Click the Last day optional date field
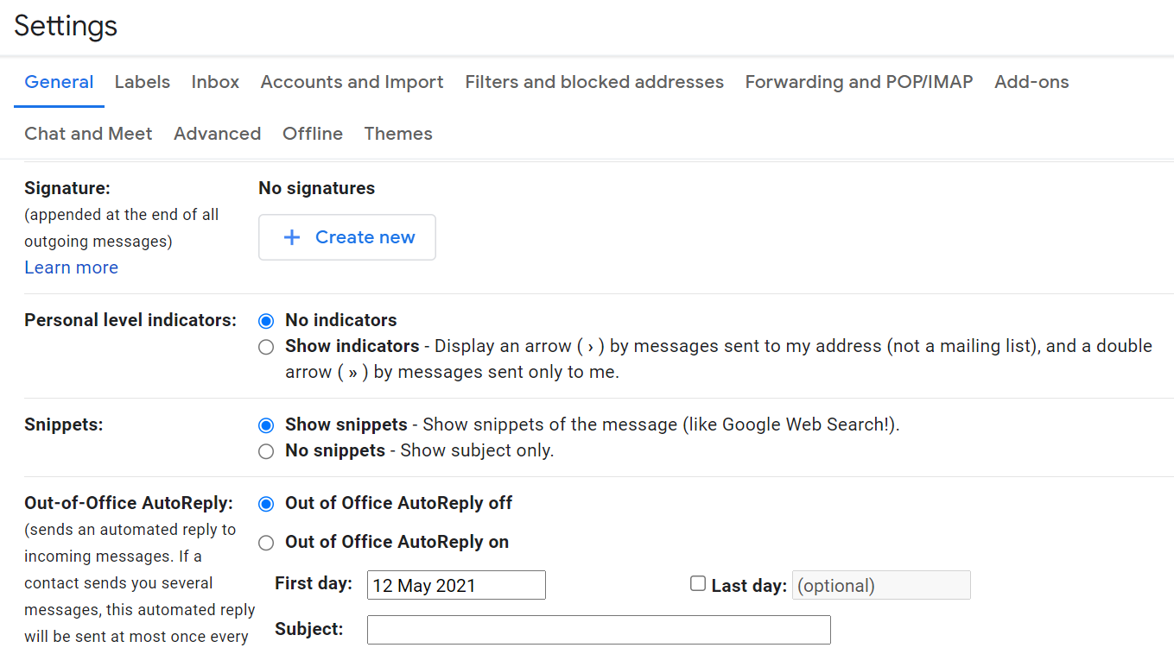 coord(881,585)
